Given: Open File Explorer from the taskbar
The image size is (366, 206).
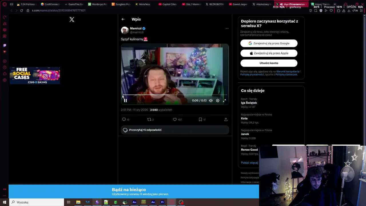Looking at the screenshot, I should point(78,202).
